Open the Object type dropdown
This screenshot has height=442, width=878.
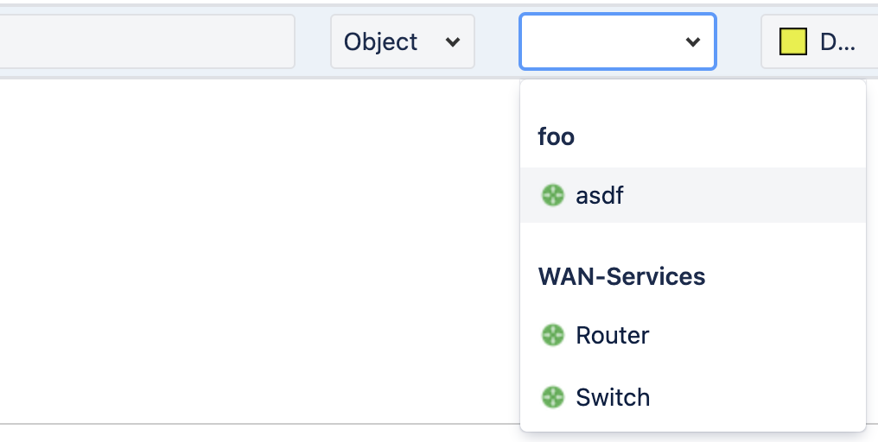tap(403, 42)
